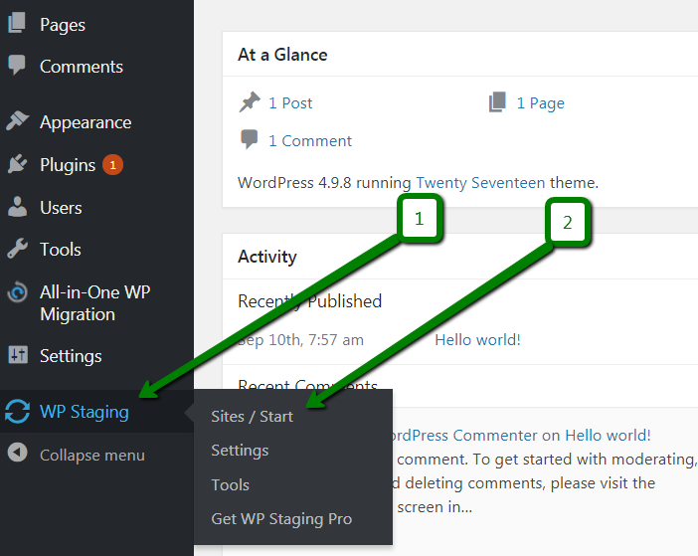Screen dimensions: 698x556
Task: Open the 1 Comment link
Action: click(310, 141)
